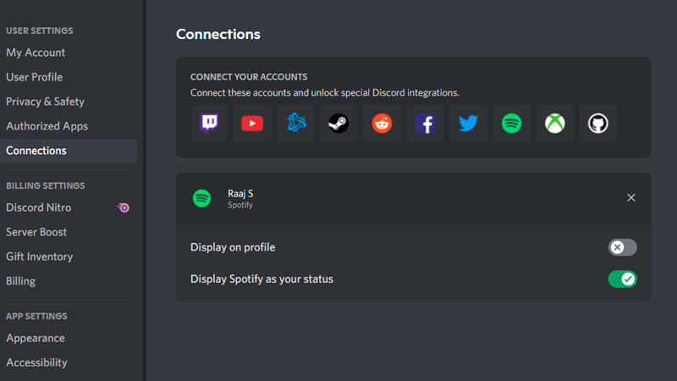
Task: Connect a Twitter account
Action: 468,123
